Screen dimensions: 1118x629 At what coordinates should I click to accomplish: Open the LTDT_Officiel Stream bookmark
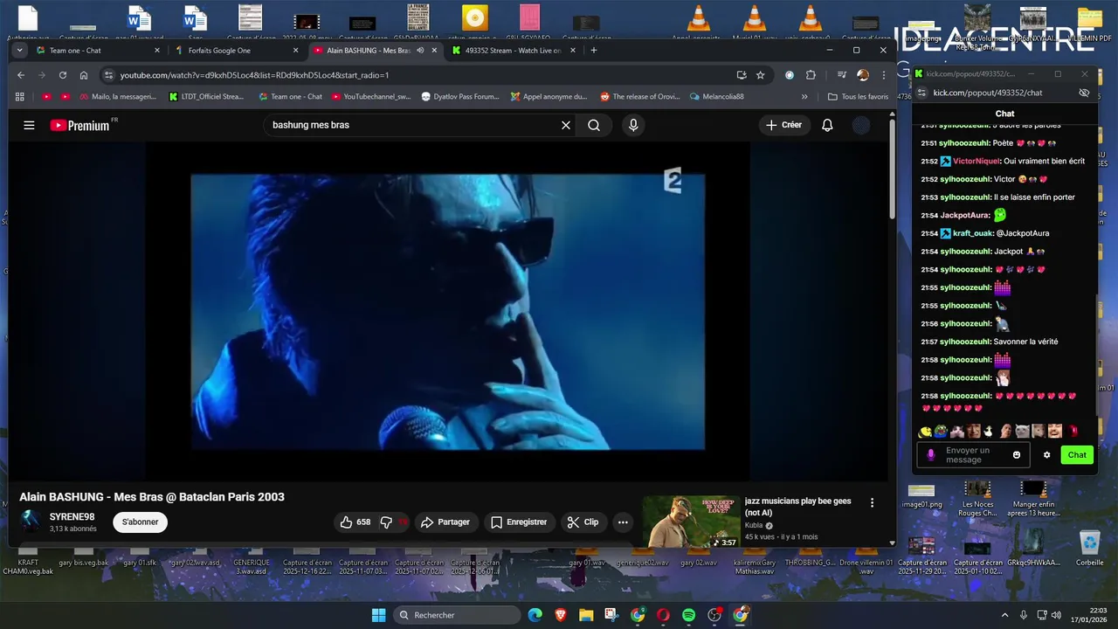tap(207, 97)
